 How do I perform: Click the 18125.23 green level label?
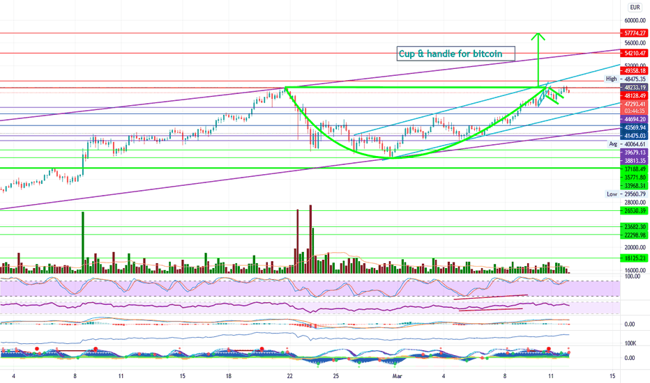click(634, 258)
